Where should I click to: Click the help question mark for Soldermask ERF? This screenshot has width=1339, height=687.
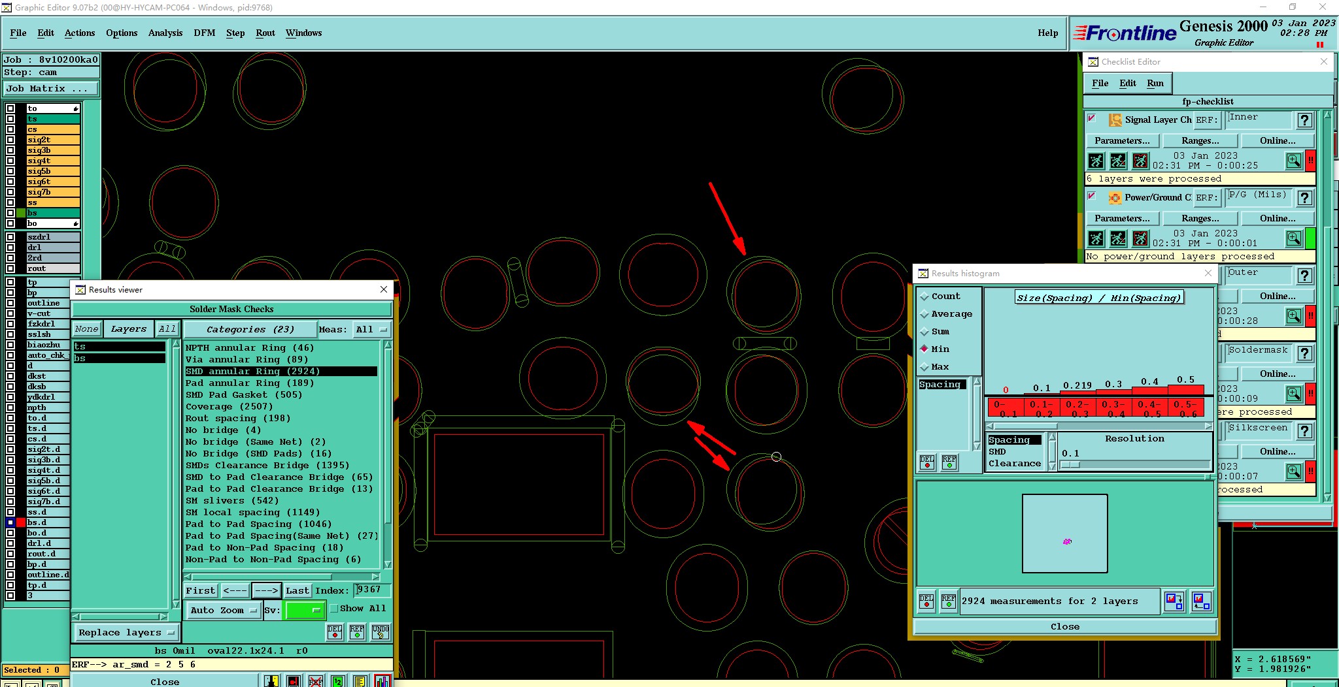tap(1305, 353)
